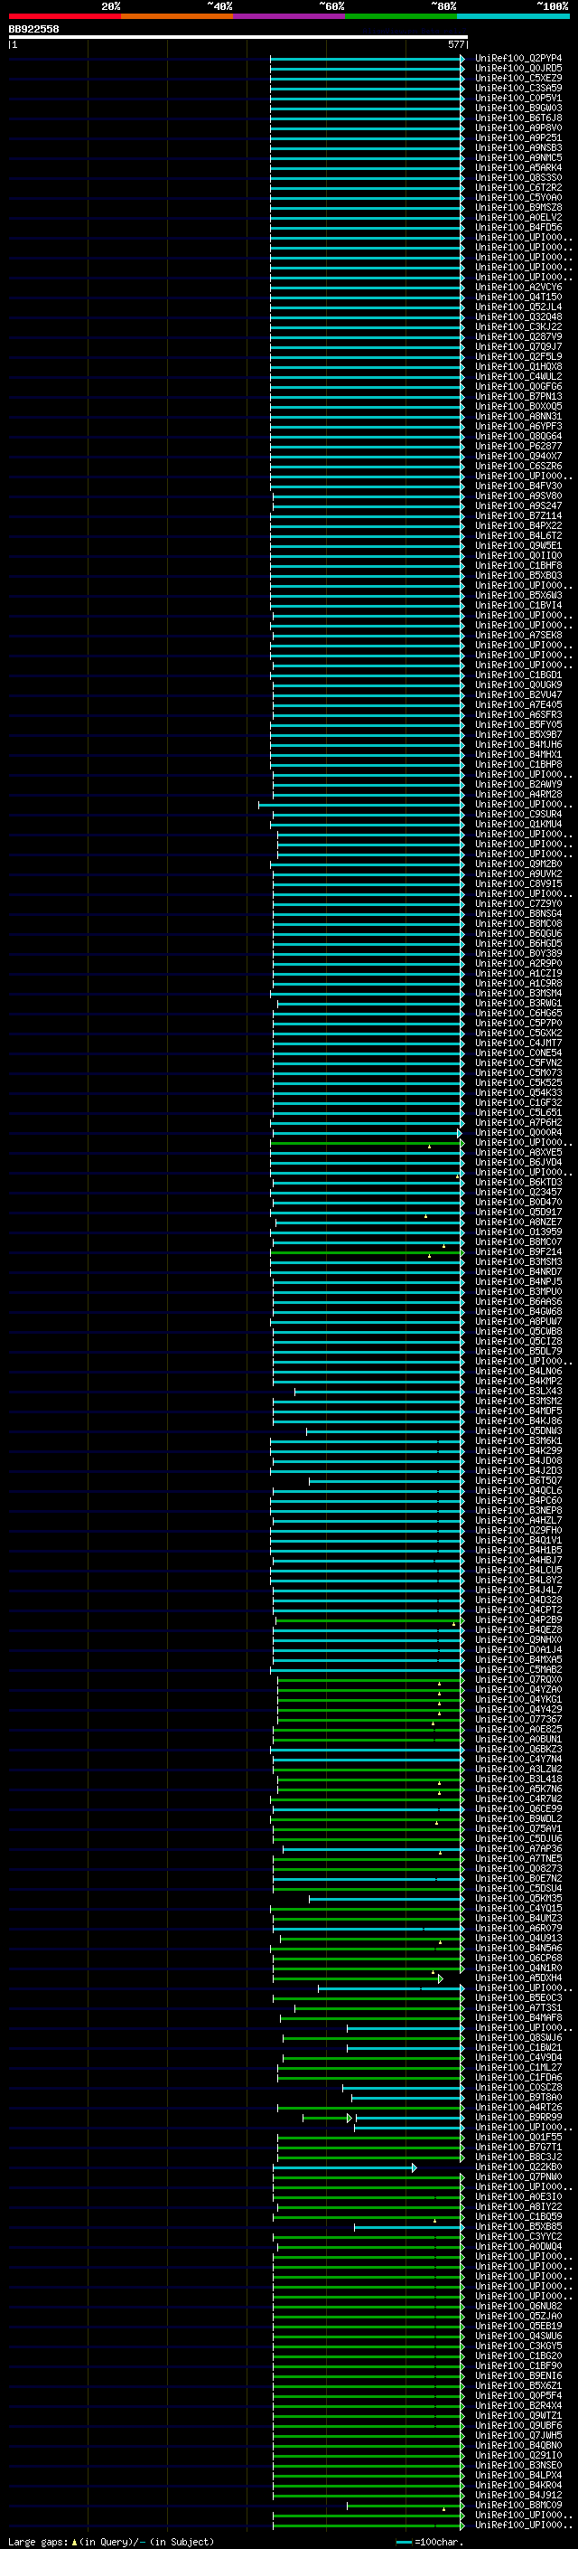Select the UniRef100_B4NPJ5 label
The height and width of the screenshot is (2549, 578).
[x=518, y=1281]
